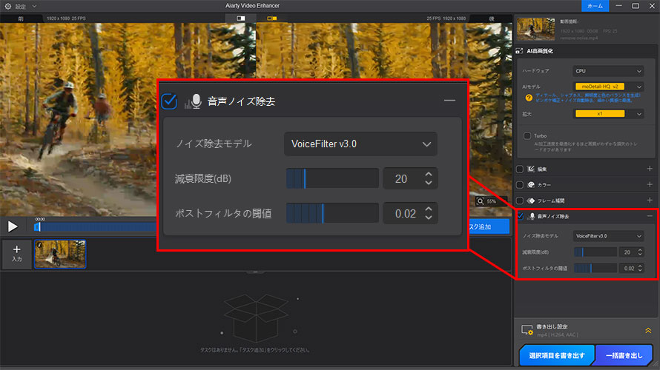This screenshot has width=660, height=370.
Task: Select the yellow split-compare view icon
Action: coord(271,17)
